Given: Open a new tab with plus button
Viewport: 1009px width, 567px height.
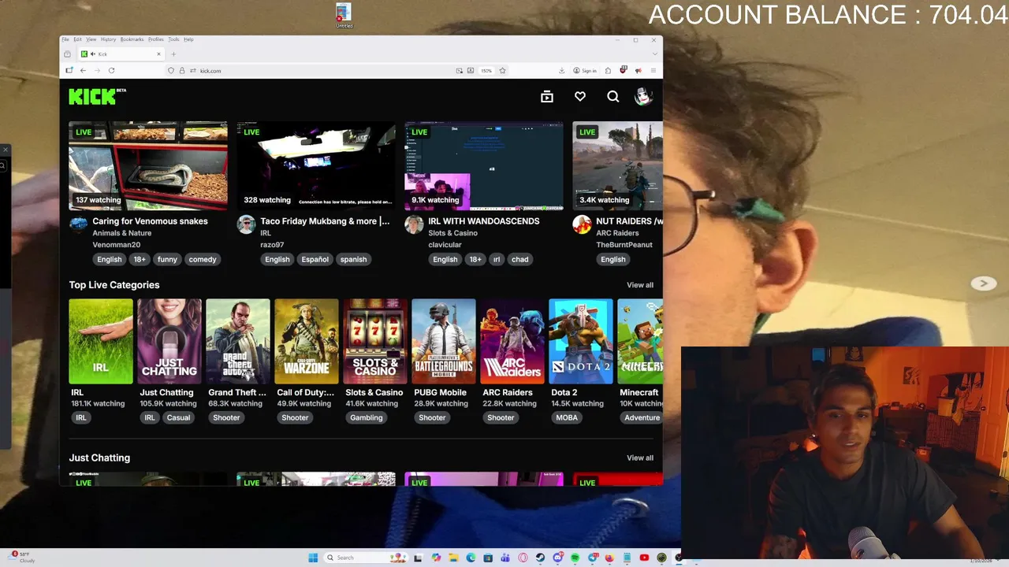Looking at the screenshot, I should pyautogui.click(x=173, y=54).
